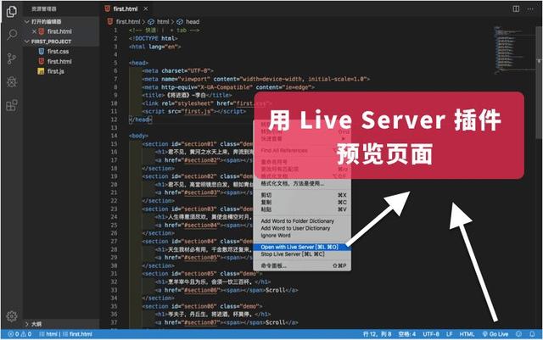The image size is (543, 340).
Task: Open the editor More Actions ellipsis
Action: click(530, 9)
